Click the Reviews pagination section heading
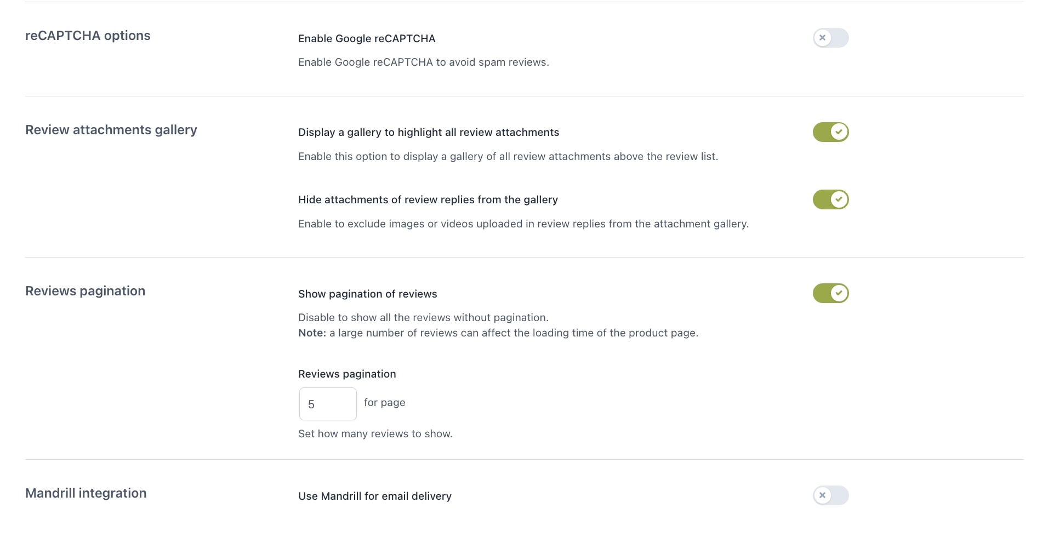The image size is (1048, 548). [85, 291]
